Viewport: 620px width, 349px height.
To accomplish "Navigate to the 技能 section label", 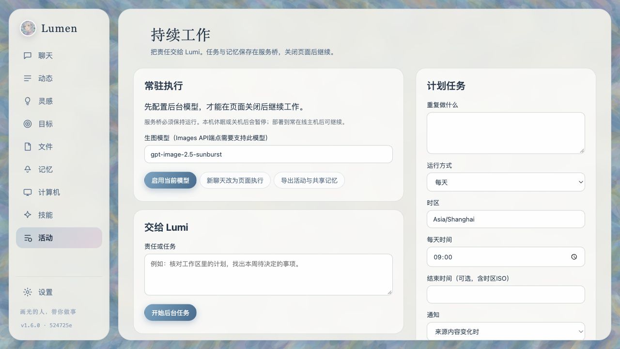I will tap(46, 215).
